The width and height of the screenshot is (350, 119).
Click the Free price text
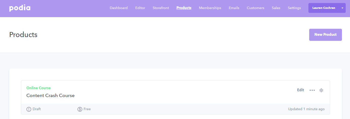click(x=87, y=109)
